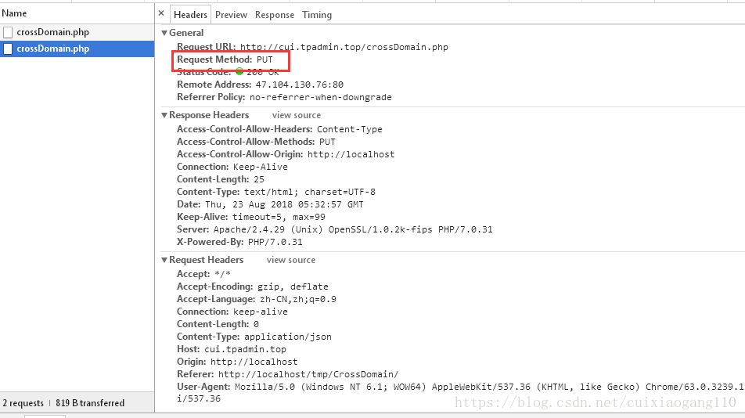The height and width of the screenshot is (418, 745).
Task: Click view source beside Request Headers
Action: (x=290, y=260)
